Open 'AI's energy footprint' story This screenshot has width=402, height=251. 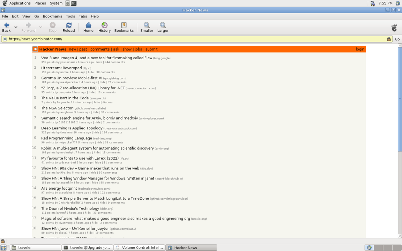point(59,188)
